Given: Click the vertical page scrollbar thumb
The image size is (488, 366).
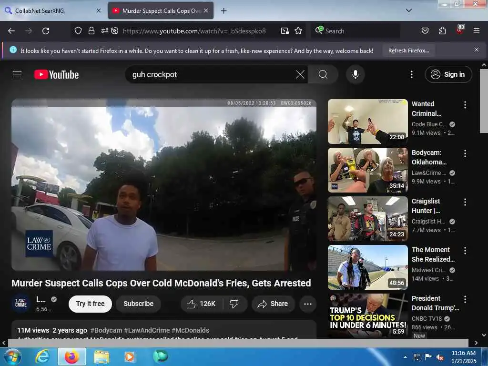Looking at the screenshot, I should click(484, 101).
